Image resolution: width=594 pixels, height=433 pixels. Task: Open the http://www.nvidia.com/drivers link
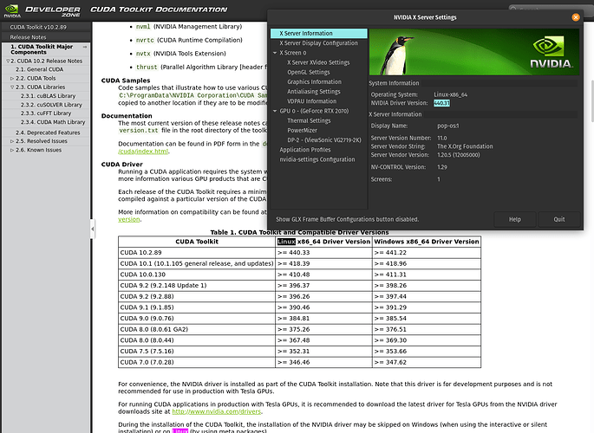click(x=217, y=411)
